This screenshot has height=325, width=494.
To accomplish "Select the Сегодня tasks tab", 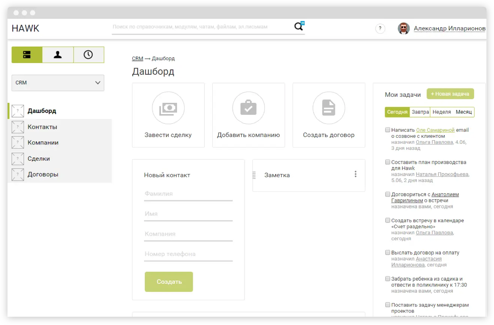I will (x=397, y=112).
